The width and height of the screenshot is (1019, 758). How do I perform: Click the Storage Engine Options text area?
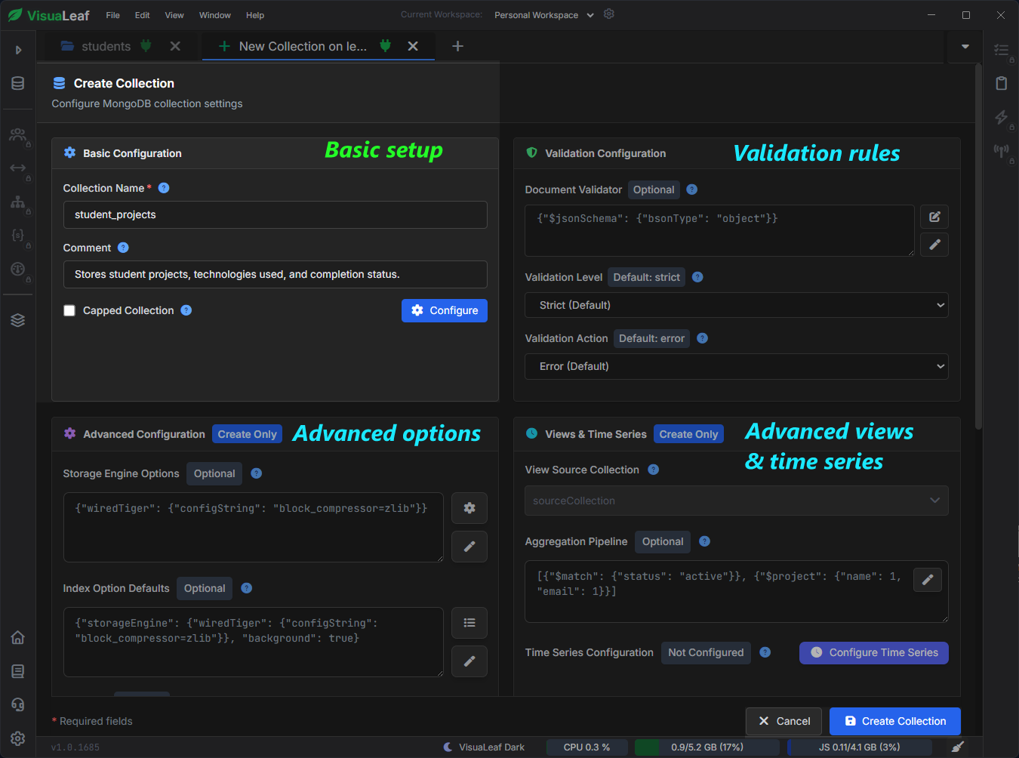click(x=254, y=527)
